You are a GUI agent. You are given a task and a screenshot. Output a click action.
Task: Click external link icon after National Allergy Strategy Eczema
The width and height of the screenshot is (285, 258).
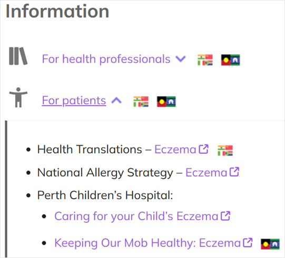coord(234,172)
